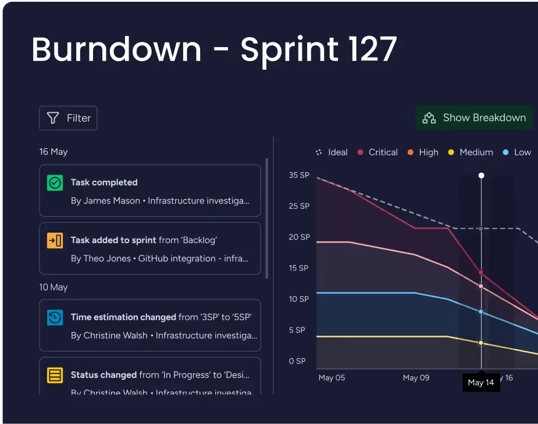The width and height of the screenshot is (538, 424).
Task: Open the Theo Jones GitHub integration activity card
Action: click(x=150, y=248)
